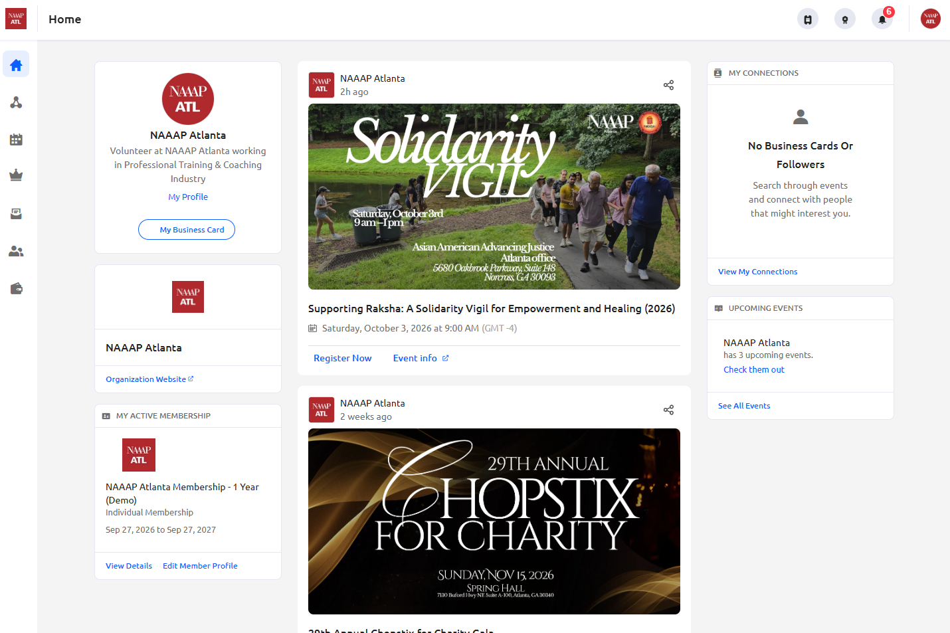
Task: Share the Chopstix for Charity post
Action: pos(668,410)
